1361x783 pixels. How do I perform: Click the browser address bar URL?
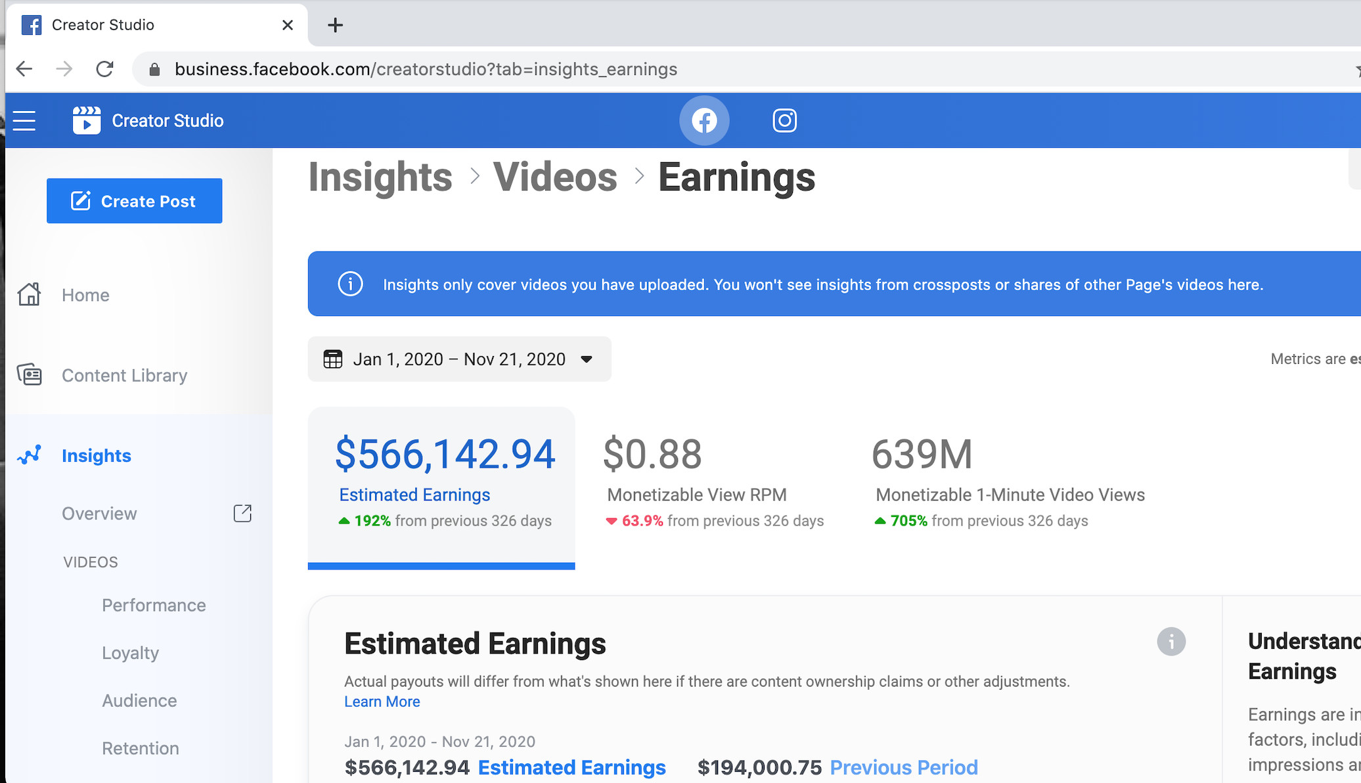point(426,70)
